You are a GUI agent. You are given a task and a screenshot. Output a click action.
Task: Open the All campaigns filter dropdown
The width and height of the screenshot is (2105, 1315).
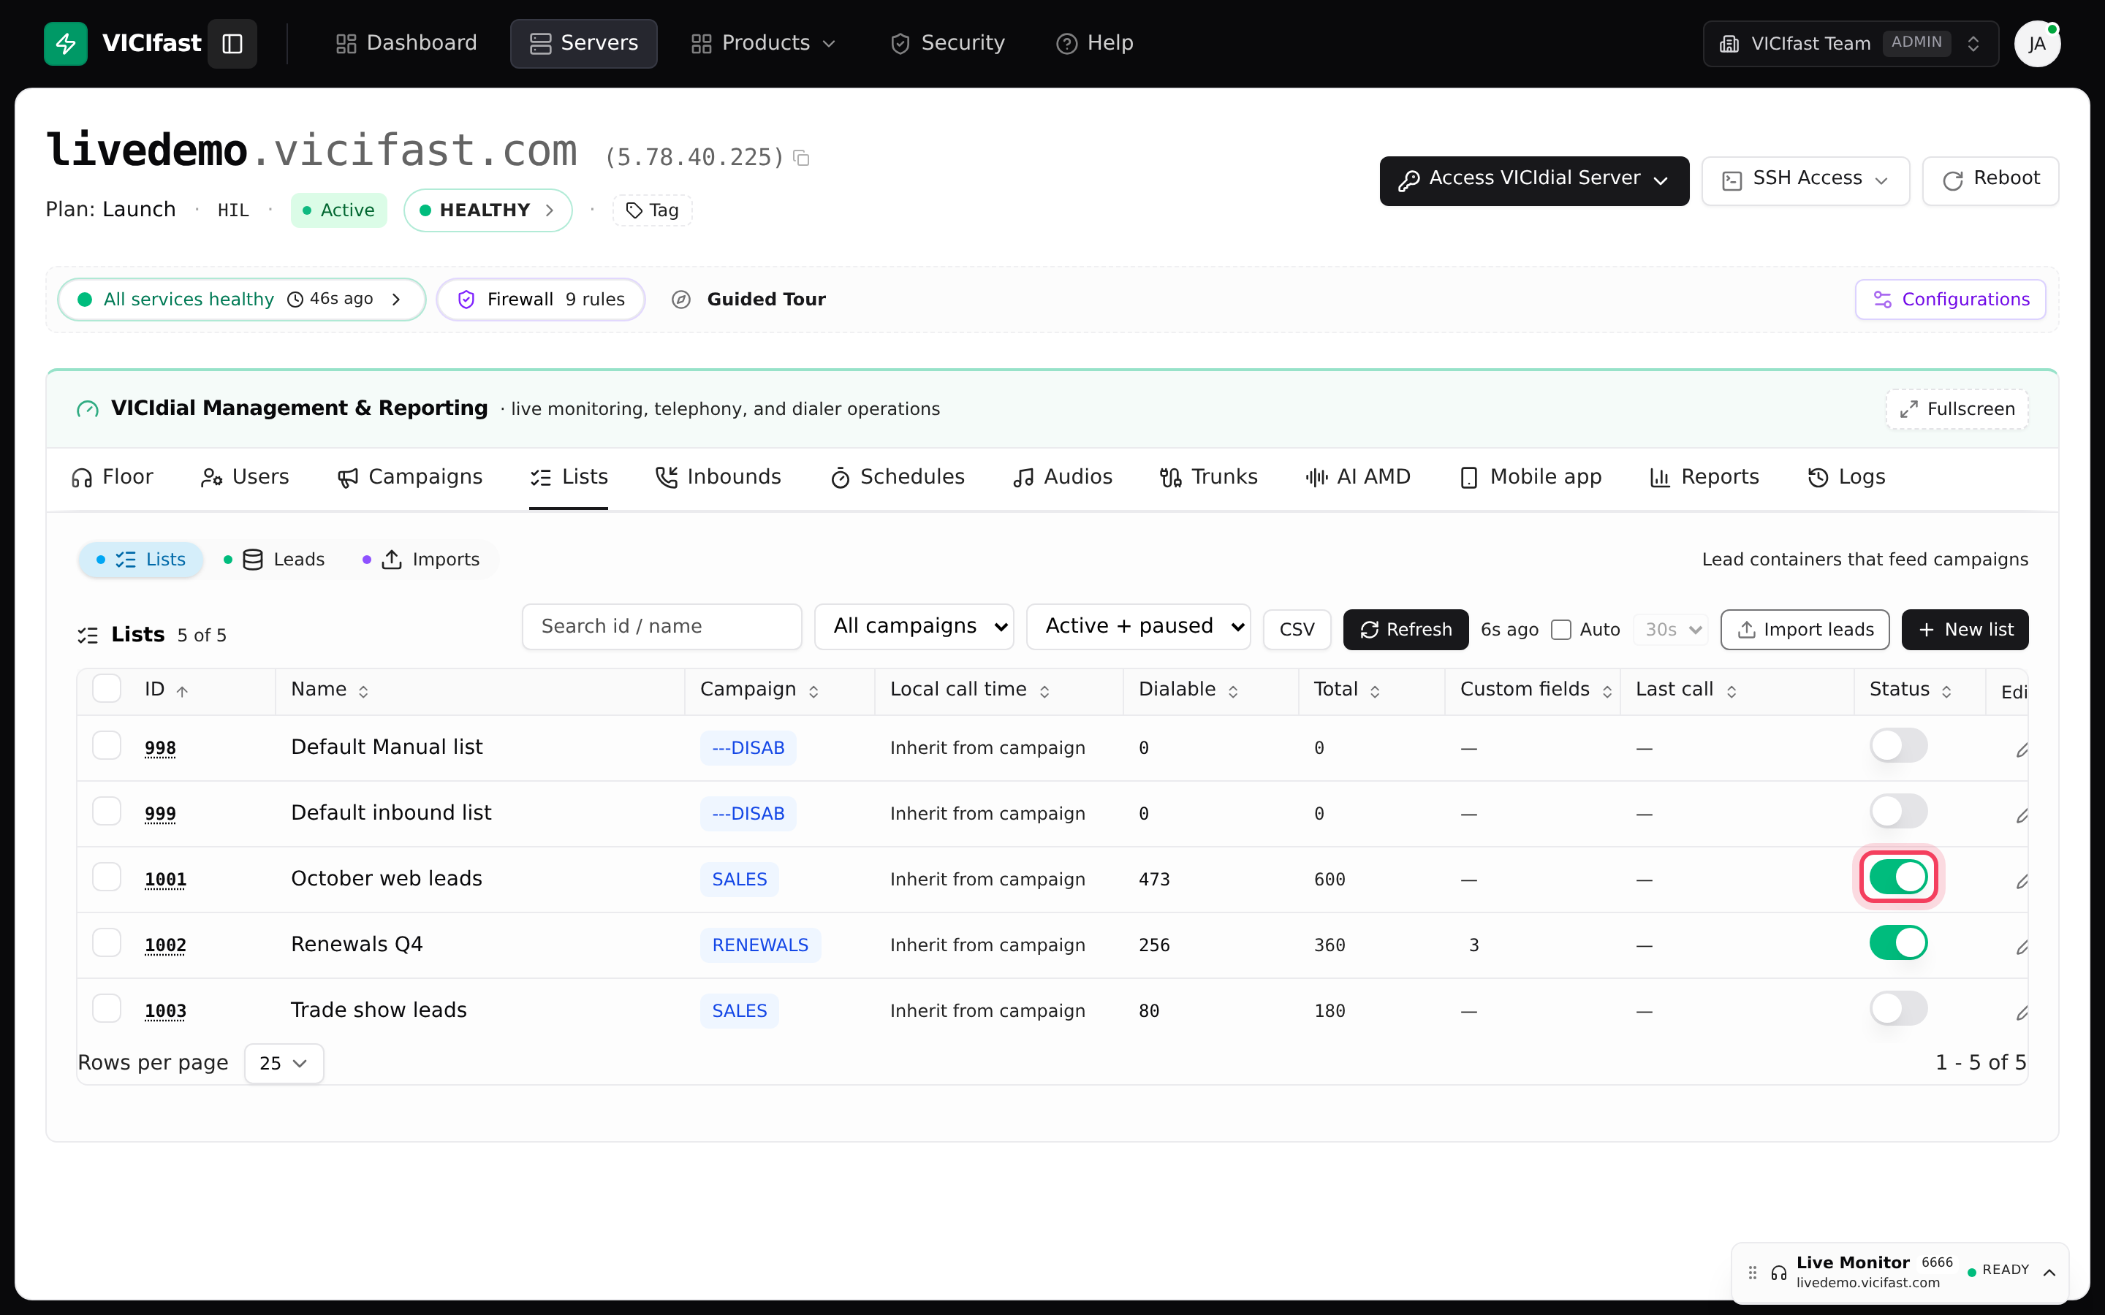[914, 626]
